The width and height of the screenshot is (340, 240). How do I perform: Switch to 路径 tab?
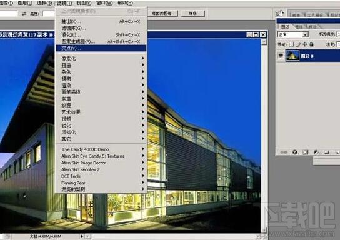click(x=312, y=27)
